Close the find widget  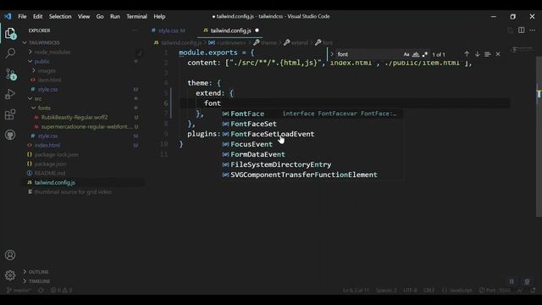498,54
